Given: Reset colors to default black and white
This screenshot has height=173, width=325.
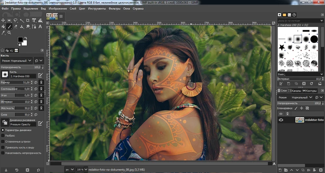Looking at the screenshot, I should point(19,44).
